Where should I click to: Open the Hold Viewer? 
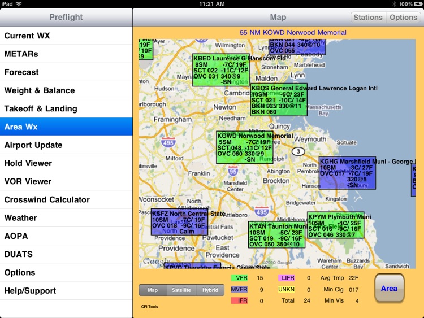coord(66,163)
